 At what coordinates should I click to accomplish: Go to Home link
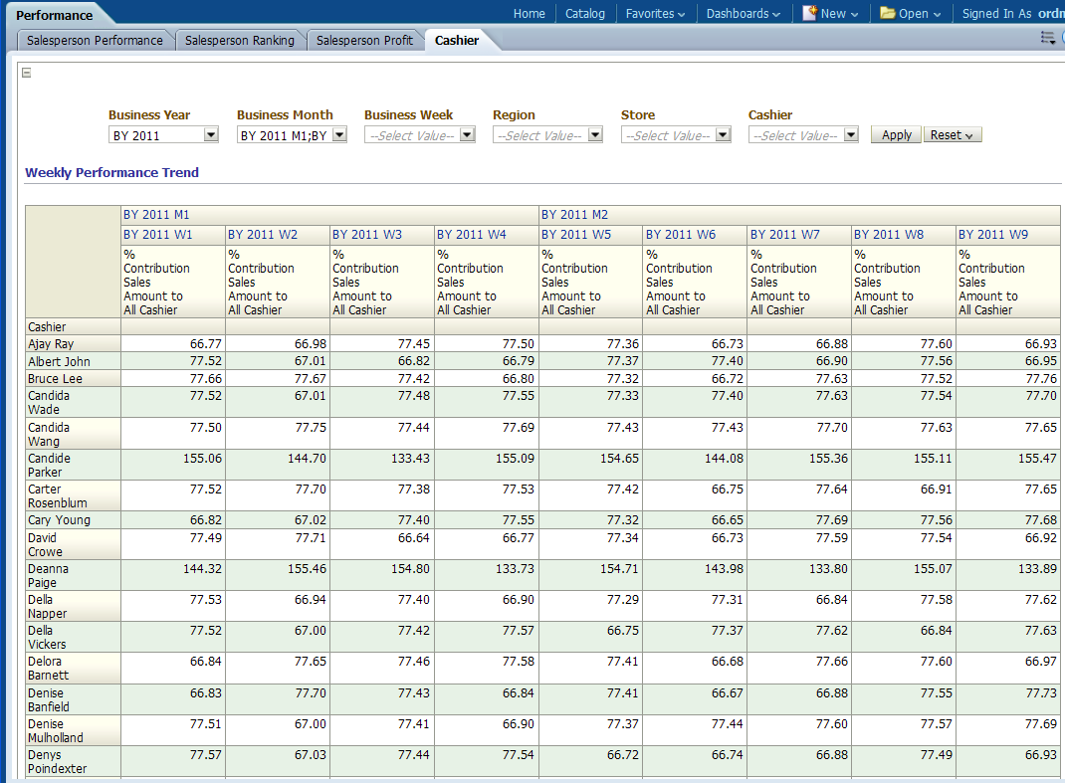pos(529,14)
